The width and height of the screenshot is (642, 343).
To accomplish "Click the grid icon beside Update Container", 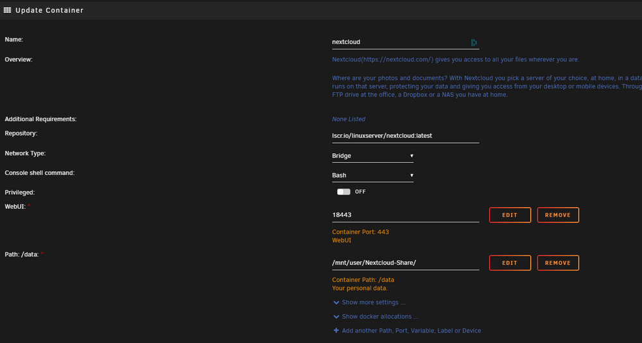I will pyautogui.click(x=7, y=10).
